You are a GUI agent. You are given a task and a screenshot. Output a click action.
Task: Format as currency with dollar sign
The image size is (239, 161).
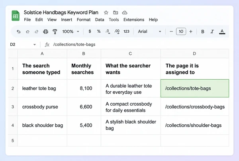tap(90, 31)
